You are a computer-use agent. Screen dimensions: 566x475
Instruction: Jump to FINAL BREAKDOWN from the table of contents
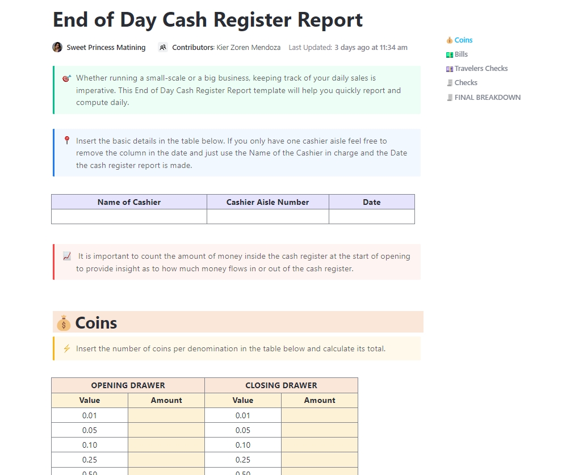[x=487, y=97]
